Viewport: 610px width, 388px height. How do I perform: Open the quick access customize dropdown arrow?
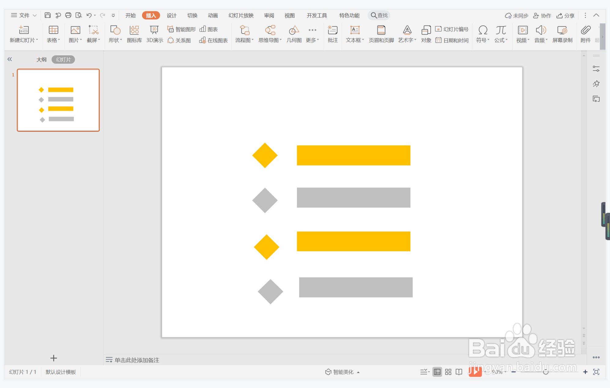tap(113, 15)
